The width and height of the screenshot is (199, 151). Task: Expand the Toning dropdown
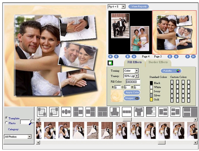pyautogui.click(x=136, y=70)
